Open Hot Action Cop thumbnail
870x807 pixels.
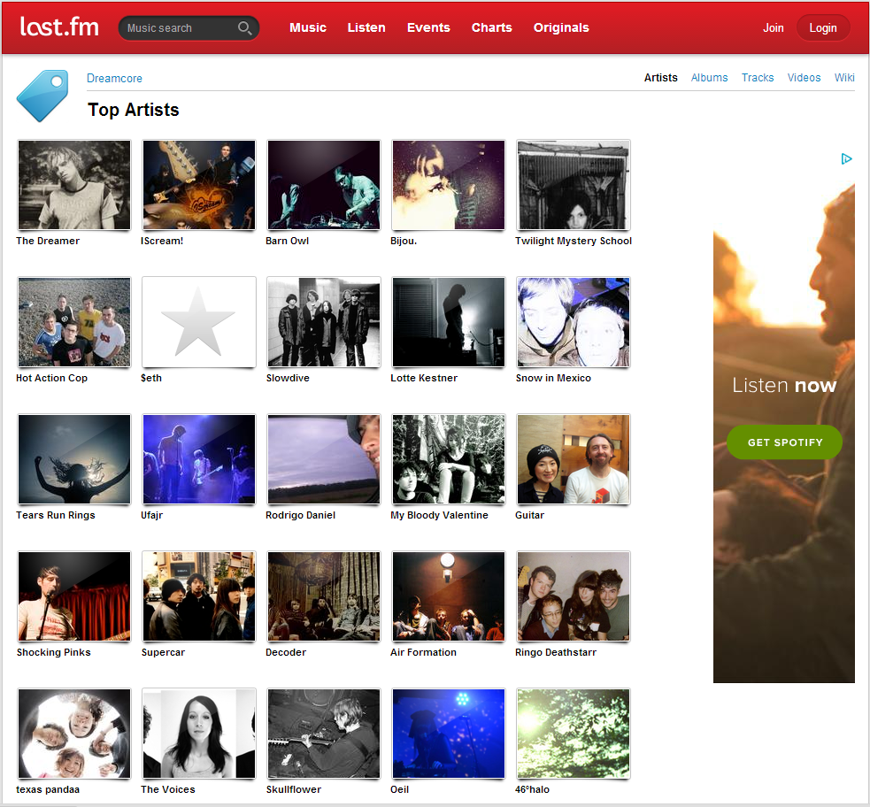pyautogui.click(x=74, y=322)
